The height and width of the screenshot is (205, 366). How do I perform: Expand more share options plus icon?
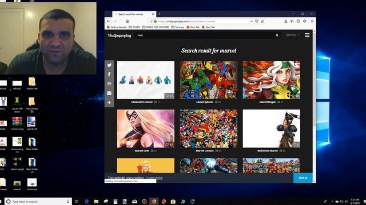click(109, 102)
